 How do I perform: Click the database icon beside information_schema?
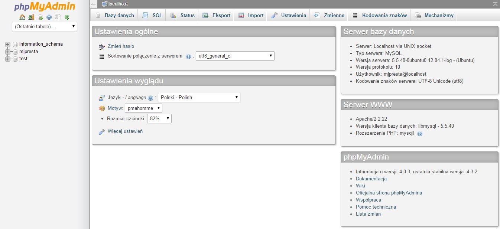pos(15,45)
